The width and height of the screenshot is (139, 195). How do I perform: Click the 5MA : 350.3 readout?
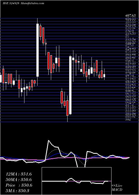pyautogui.click(x=17, y=191)
